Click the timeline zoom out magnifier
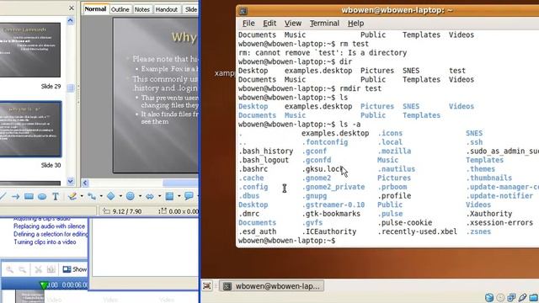 pos(23,269)
